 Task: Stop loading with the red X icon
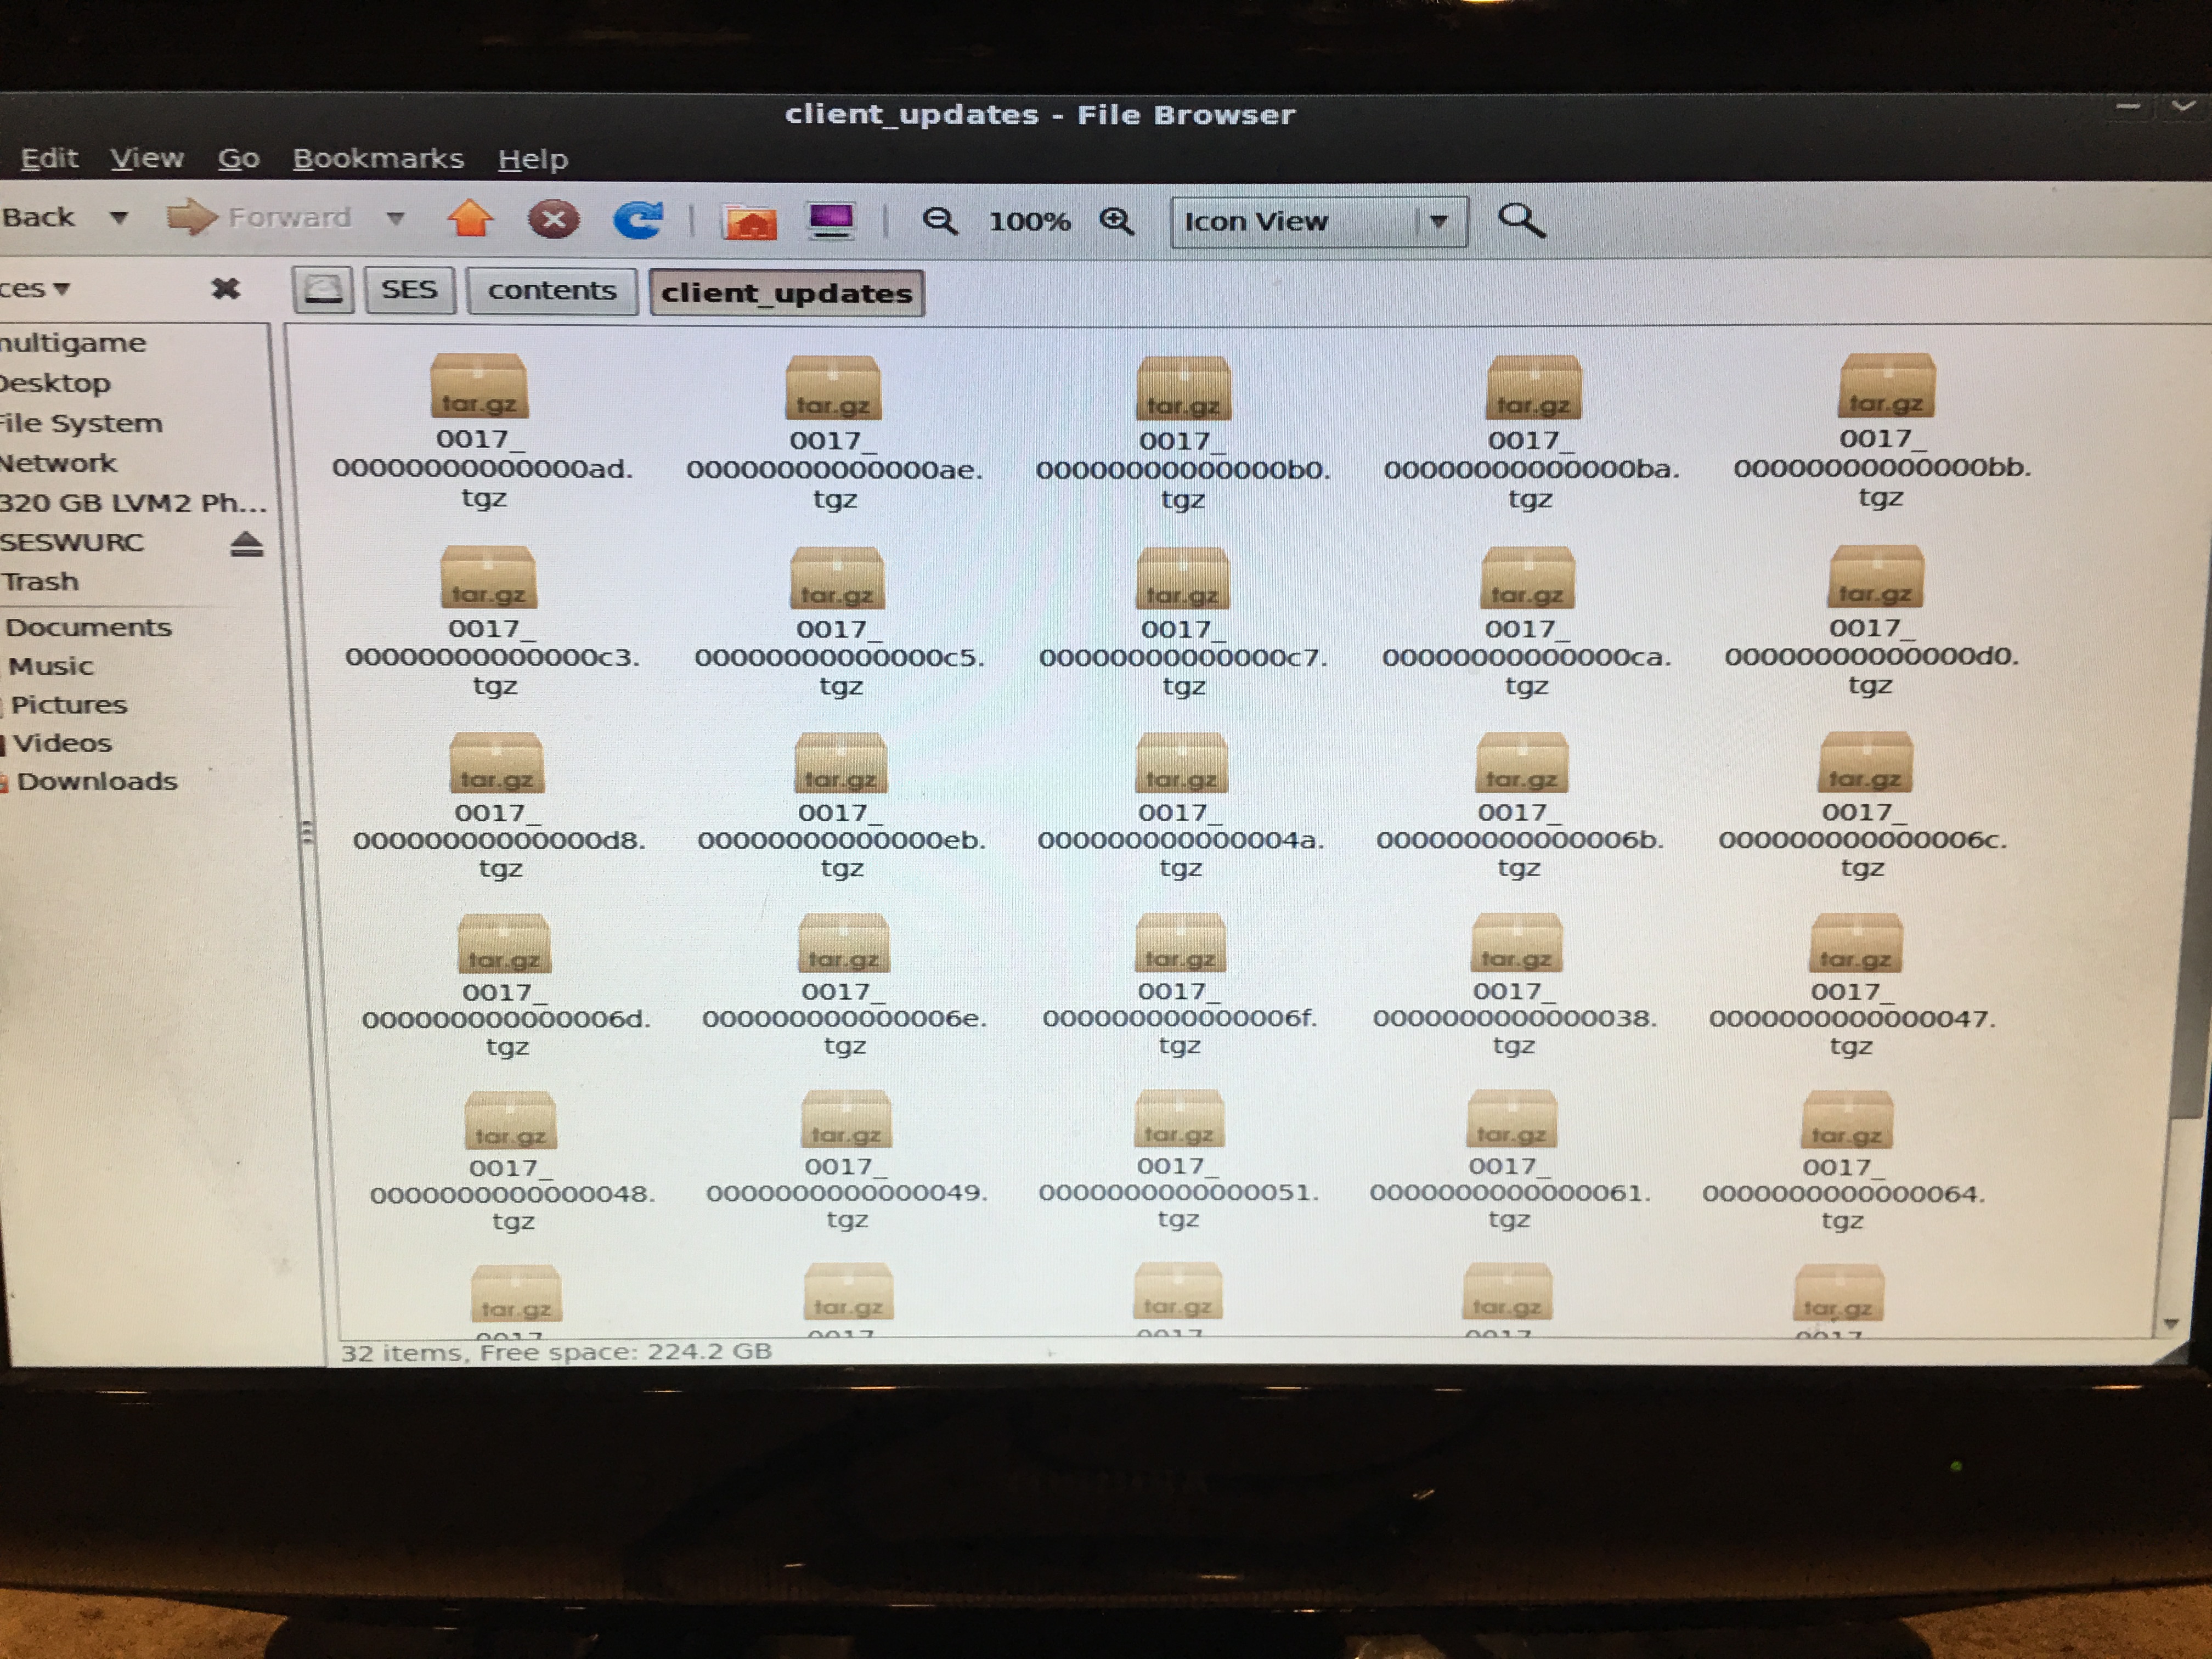click(553, 219)
